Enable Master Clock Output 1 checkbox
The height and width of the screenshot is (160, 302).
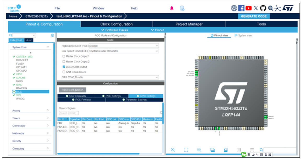click(64, 56)
